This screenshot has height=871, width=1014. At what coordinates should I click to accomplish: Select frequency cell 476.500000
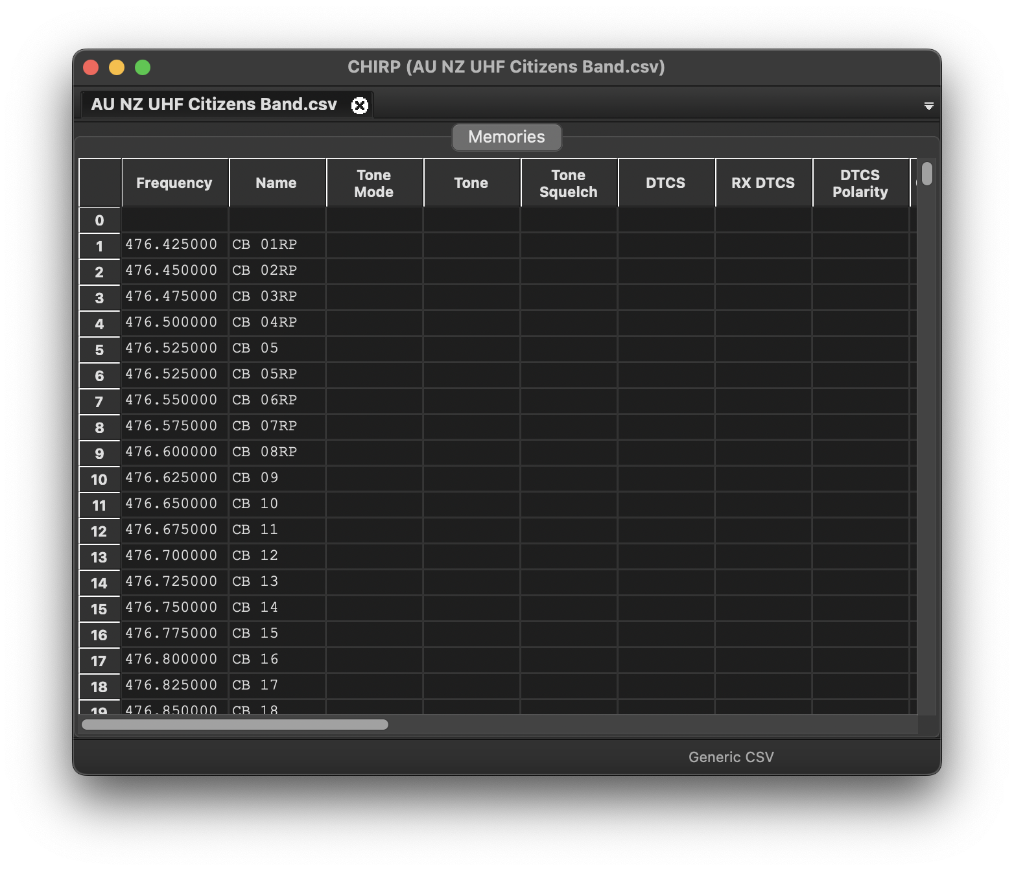[x=175, y=323]
